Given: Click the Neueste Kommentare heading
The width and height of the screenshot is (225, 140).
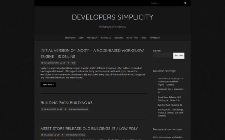Looking at the screenshot, I should click(167, 130).
